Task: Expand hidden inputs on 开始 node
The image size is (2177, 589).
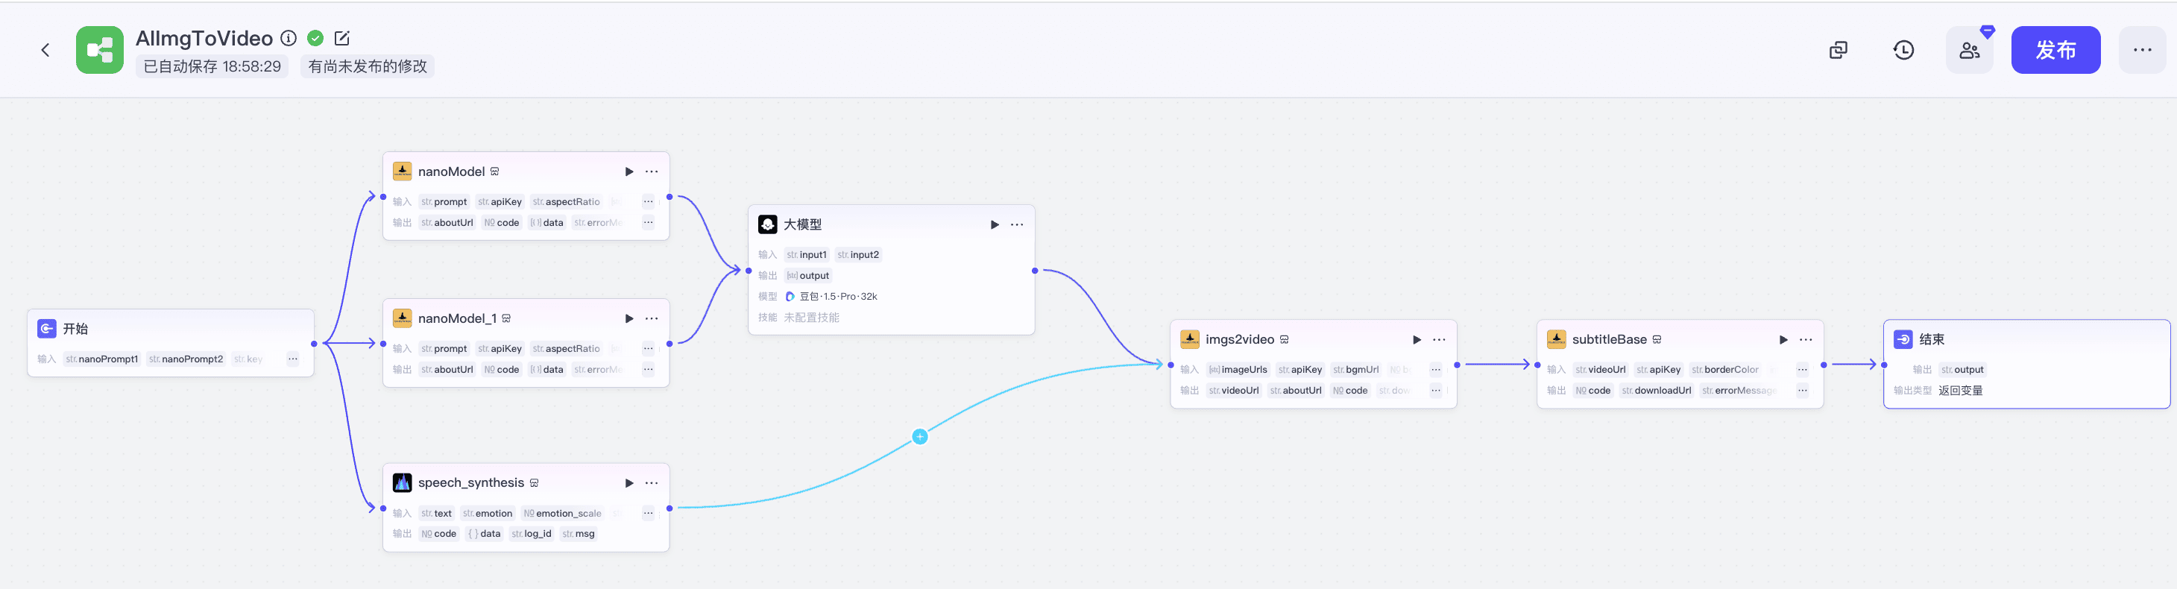Action: (292, 359)
